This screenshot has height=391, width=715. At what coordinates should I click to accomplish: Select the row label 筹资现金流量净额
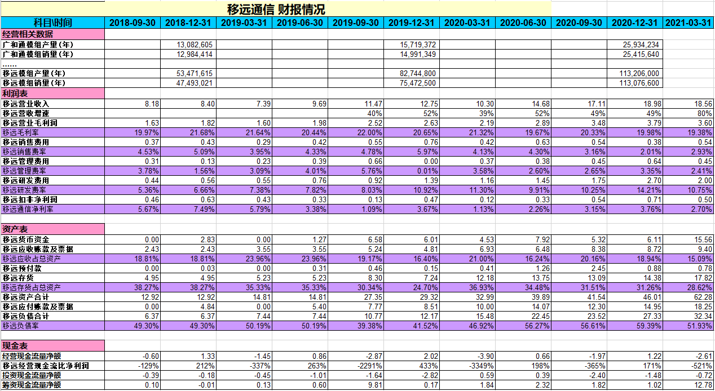(52, 385)
